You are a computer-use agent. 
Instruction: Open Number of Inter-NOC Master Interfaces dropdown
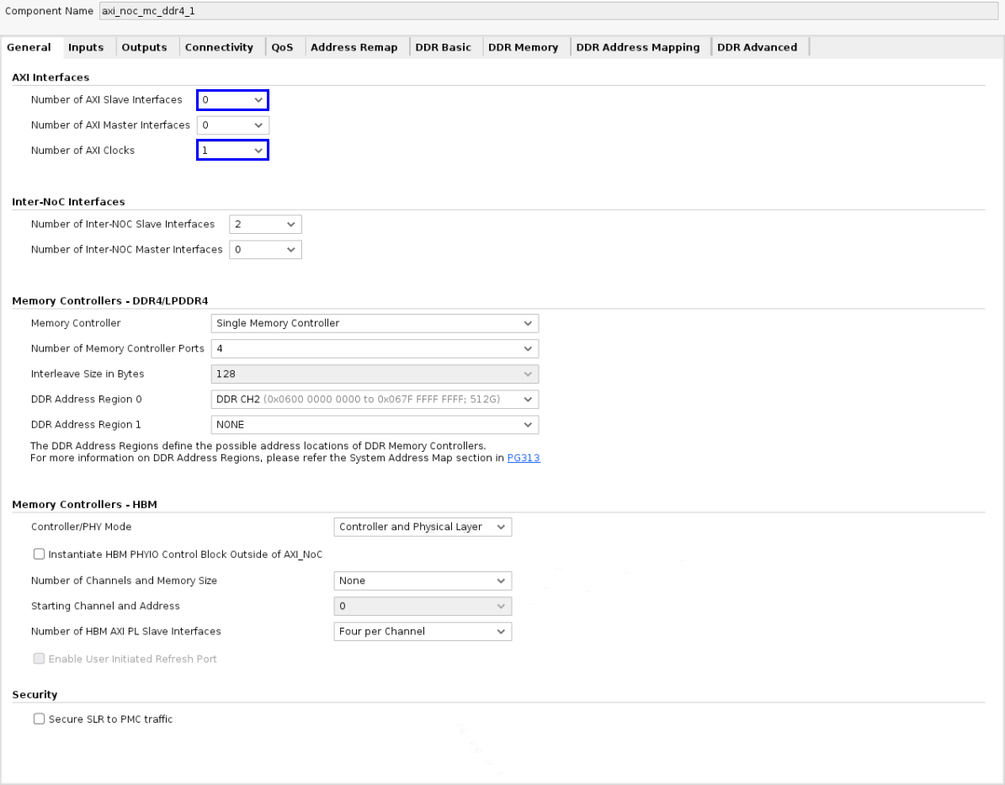[265, 250]
